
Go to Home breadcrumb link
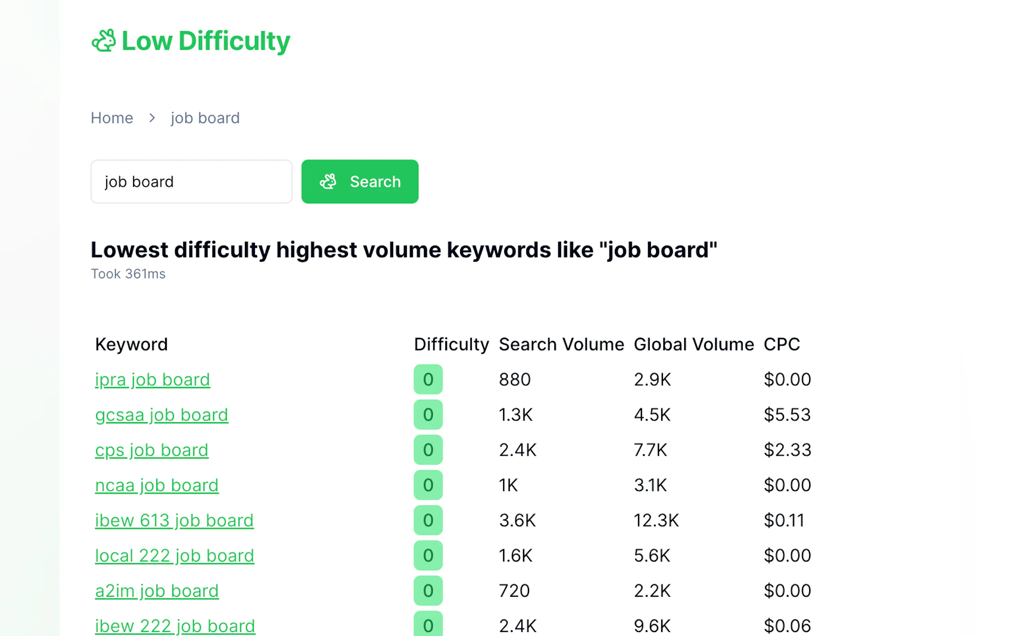click(112, 118)
